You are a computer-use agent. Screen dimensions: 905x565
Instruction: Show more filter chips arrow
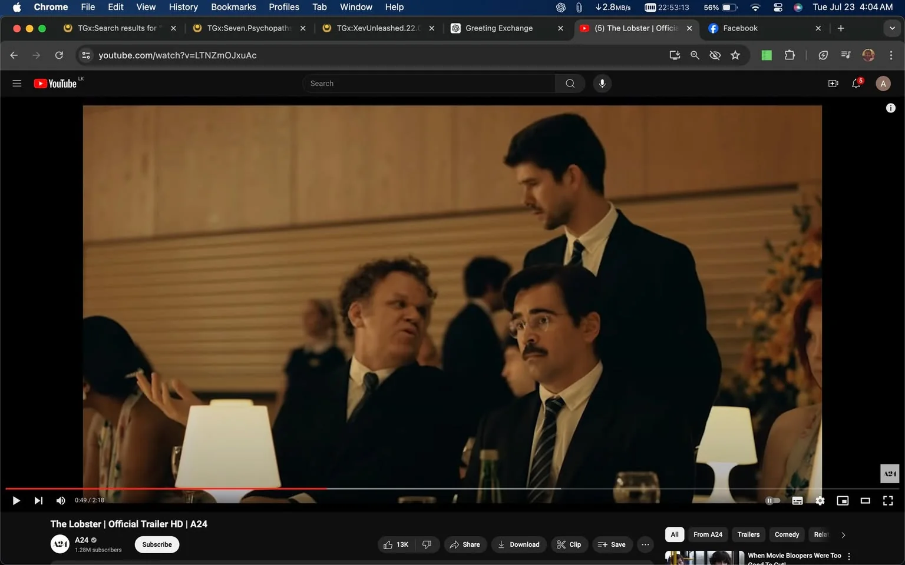pyautogui.click(x=843, y=535)
